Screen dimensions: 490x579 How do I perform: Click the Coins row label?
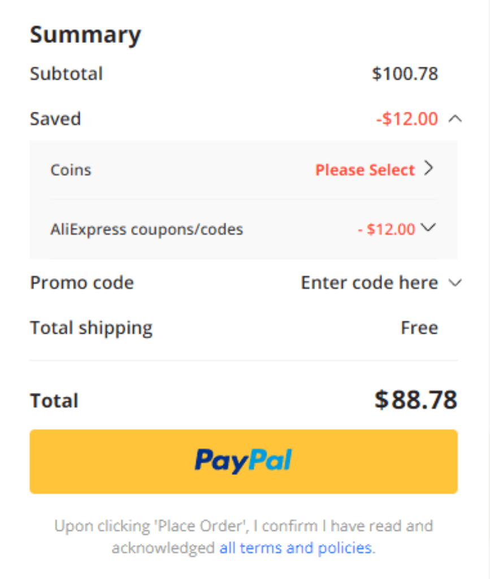pos(71,170)
